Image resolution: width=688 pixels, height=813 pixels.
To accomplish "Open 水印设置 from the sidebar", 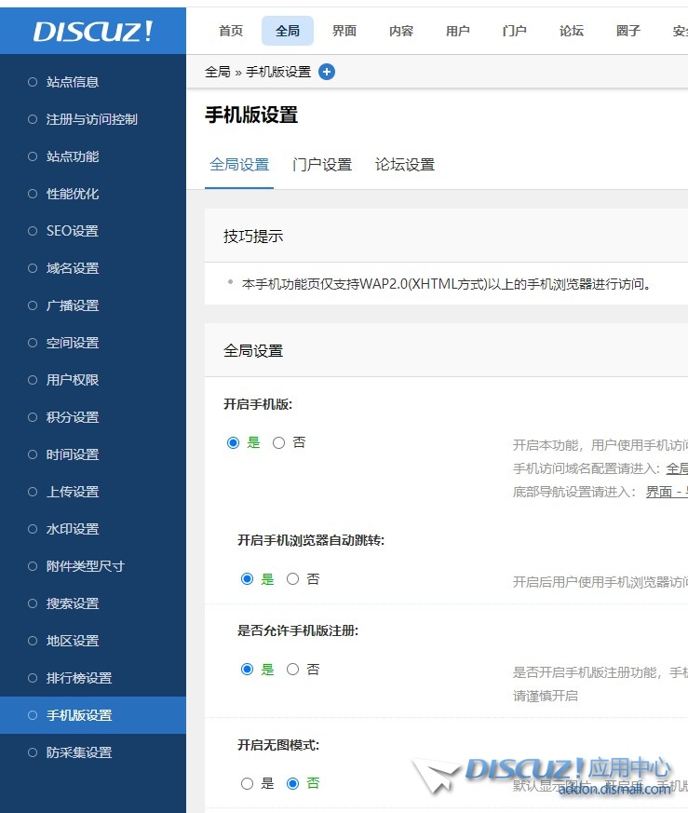I will 73,529.
